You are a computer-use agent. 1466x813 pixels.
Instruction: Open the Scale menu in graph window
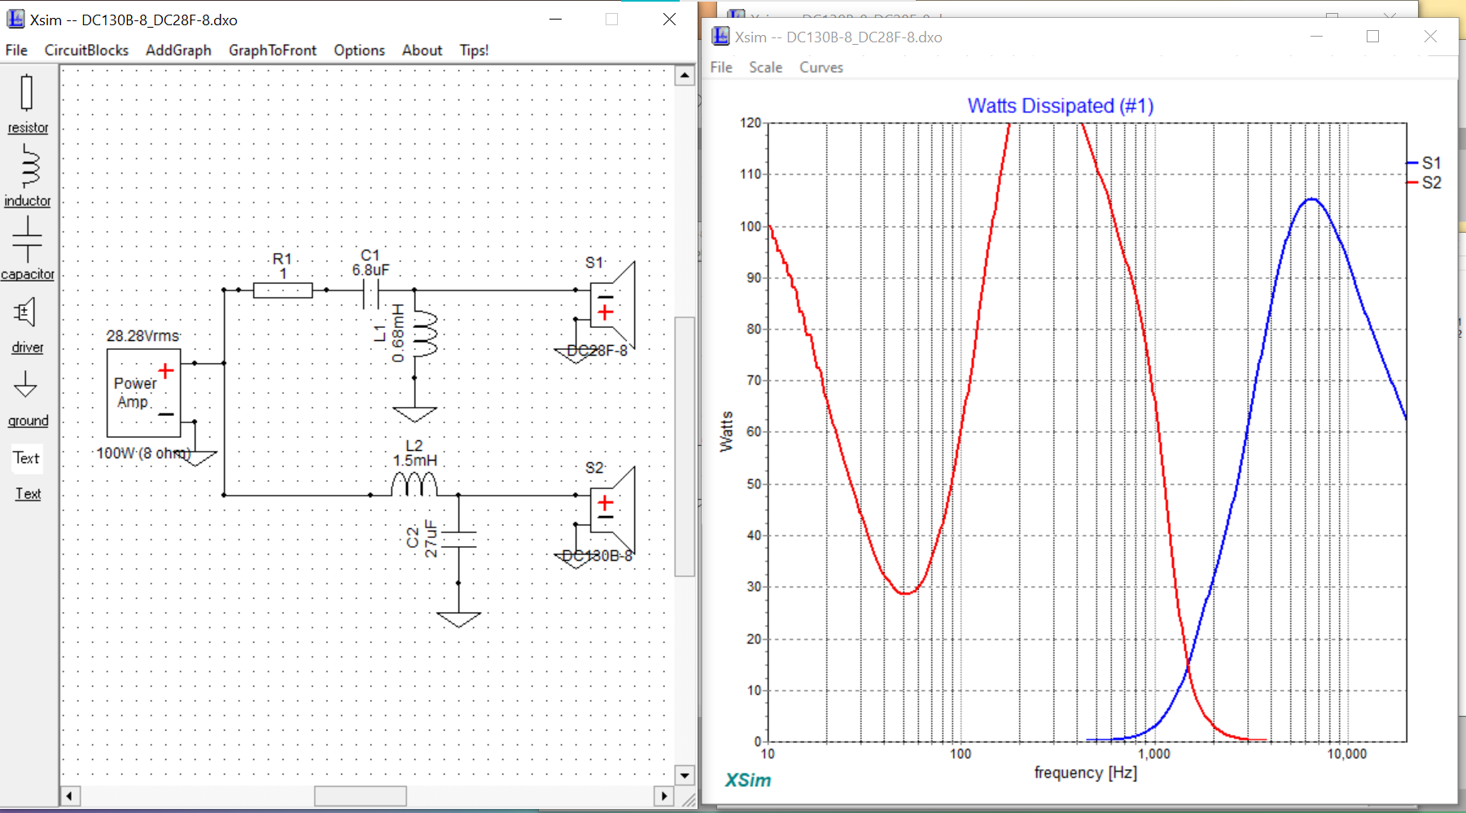(766, 68)
